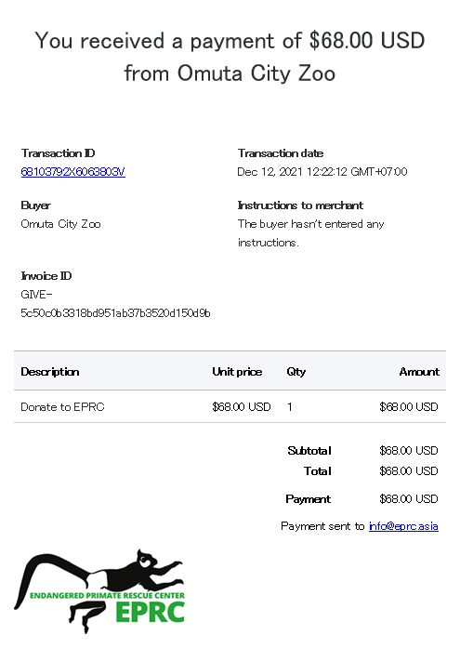Image resolution: width=460 pixels, height=648 pixels.
Task: Open transaction ID 68103792X6063803V link
Action: coord(72,171)
